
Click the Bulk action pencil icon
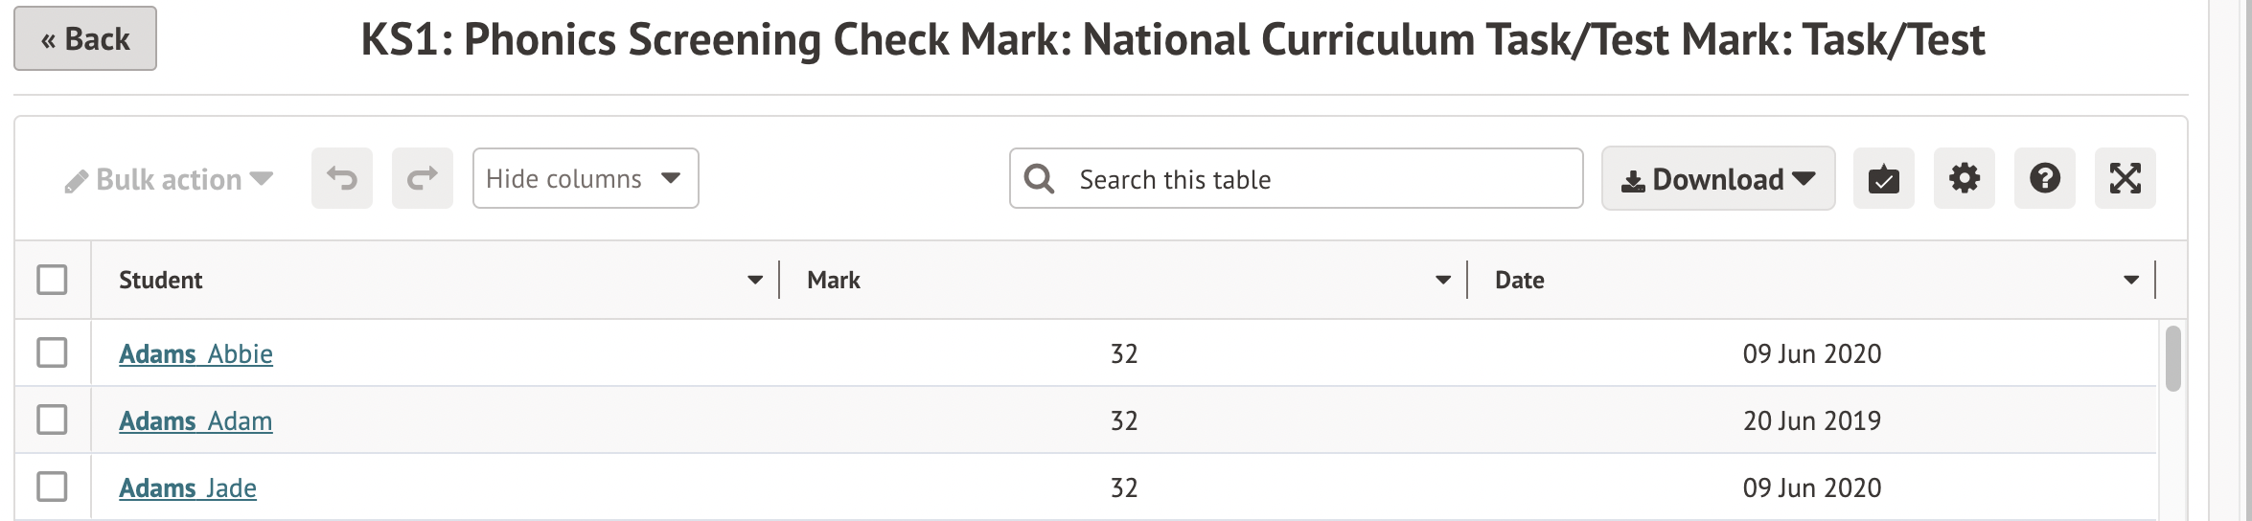77,181
